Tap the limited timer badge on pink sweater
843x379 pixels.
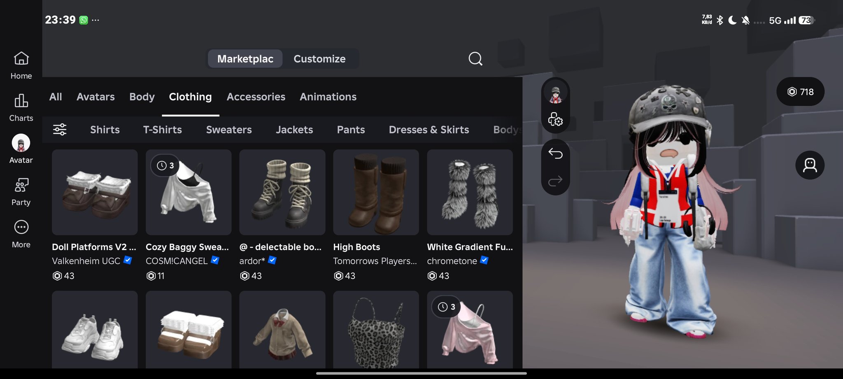coord(446,307)
